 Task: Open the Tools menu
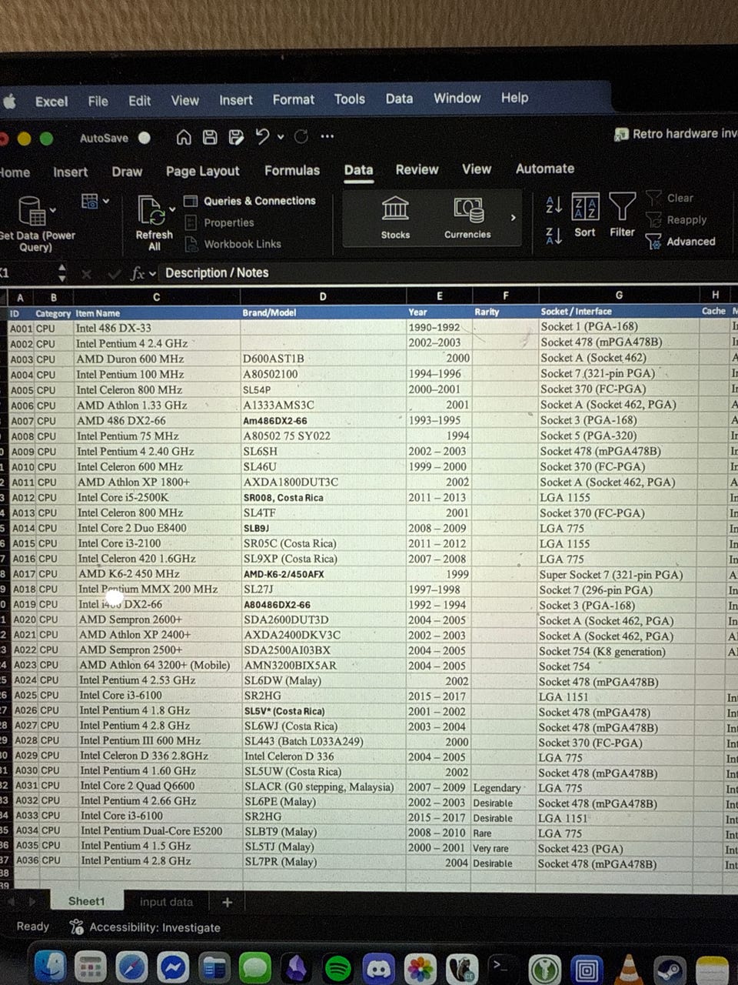(349, 98)
